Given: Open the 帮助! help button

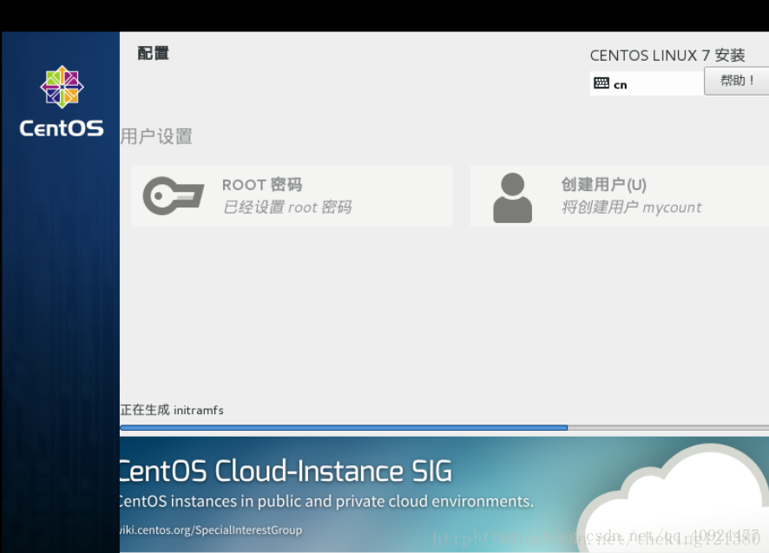Looking at the screenshot, I should coord(737,81).
